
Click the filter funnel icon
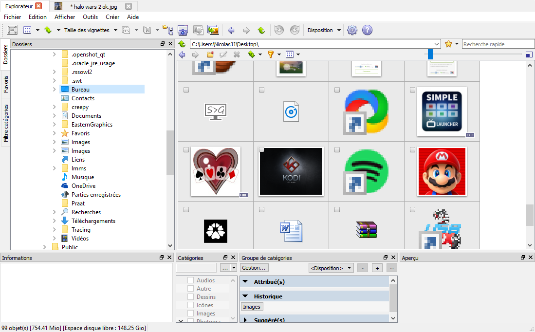pyautogui.click(x=271, y=54)
